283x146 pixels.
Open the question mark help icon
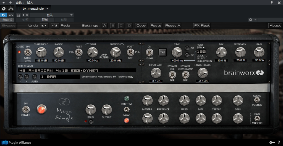pyautogui.click(x=279, y=143)
